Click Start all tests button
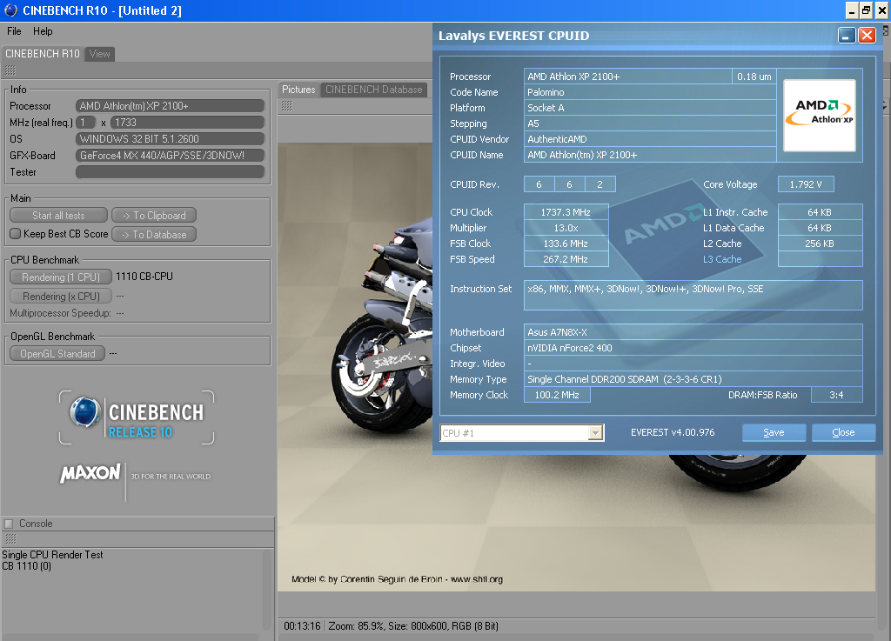This screenshot has height=641, width=891. point(58,215)
